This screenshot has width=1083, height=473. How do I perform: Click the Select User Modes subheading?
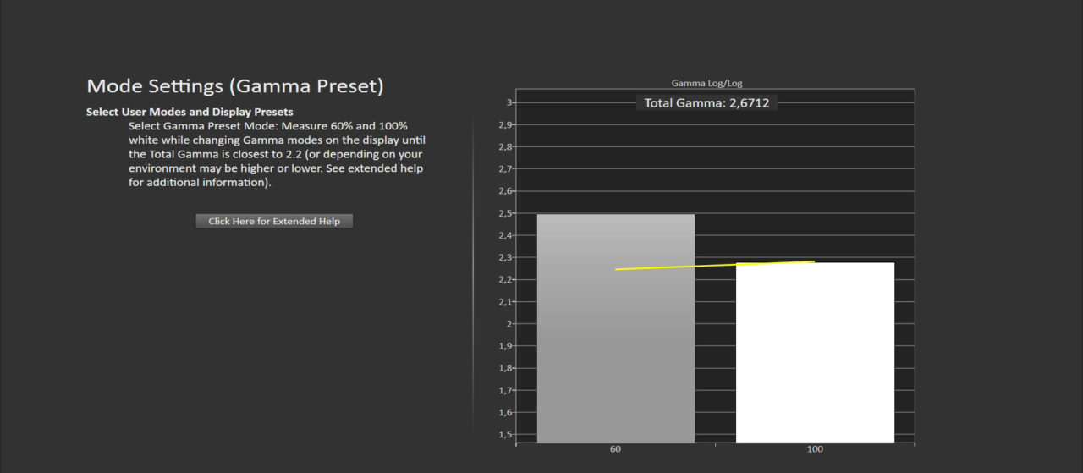(190, 112)
